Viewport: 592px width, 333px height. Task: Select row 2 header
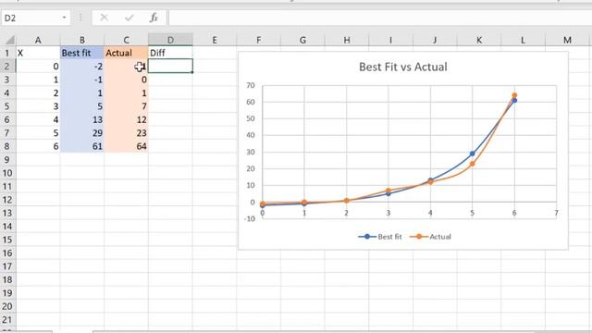[x=7, y=66]
